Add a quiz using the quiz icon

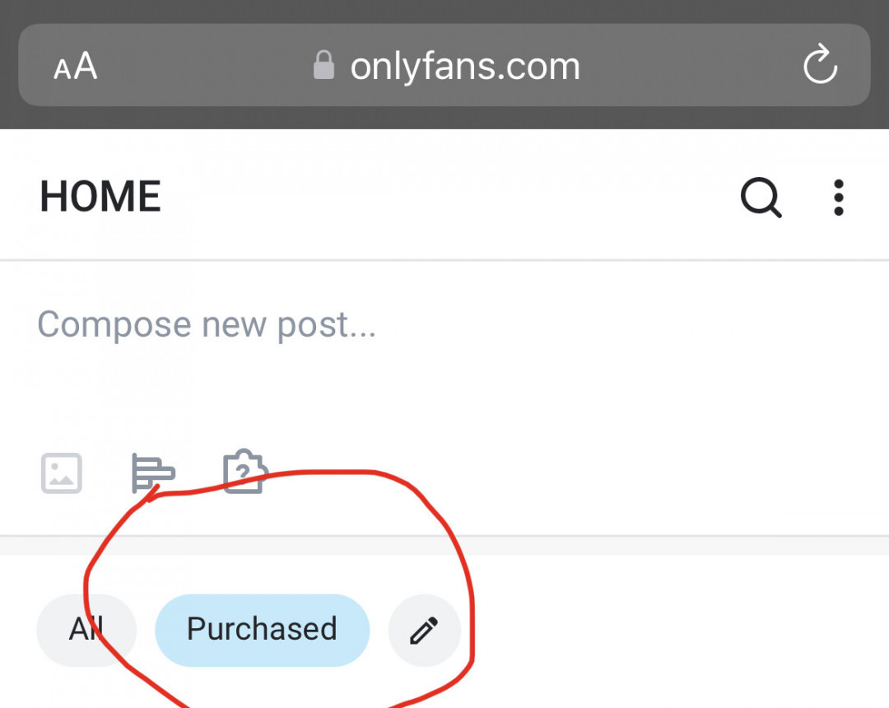click(x=244, y=472)
